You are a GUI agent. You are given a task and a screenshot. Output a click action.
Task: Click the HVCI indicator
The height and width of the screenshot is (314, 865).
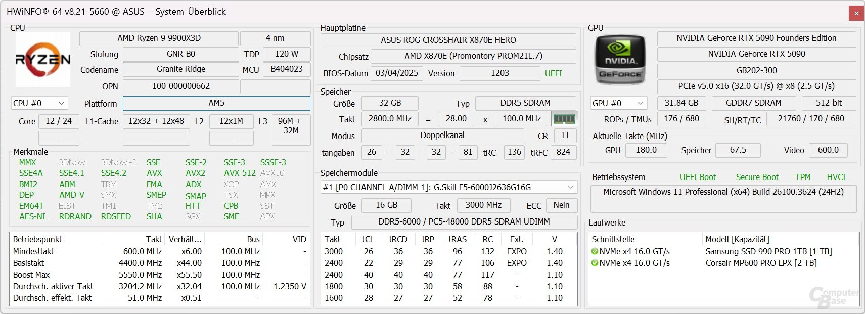tap(836, 177)
